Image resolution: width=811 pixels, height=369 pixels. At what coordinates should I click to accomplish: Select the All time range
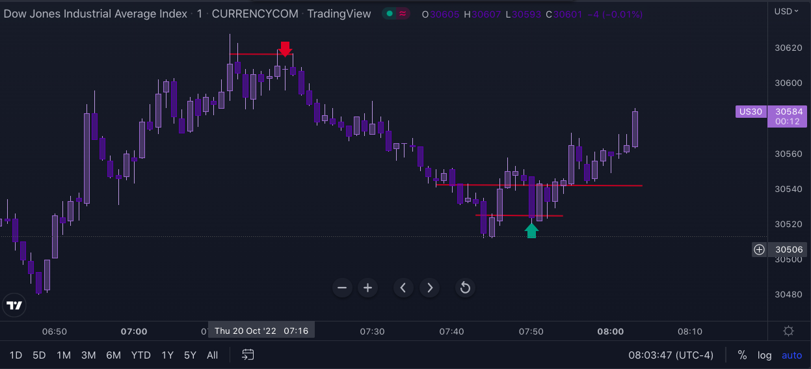(x=212, y=355)
